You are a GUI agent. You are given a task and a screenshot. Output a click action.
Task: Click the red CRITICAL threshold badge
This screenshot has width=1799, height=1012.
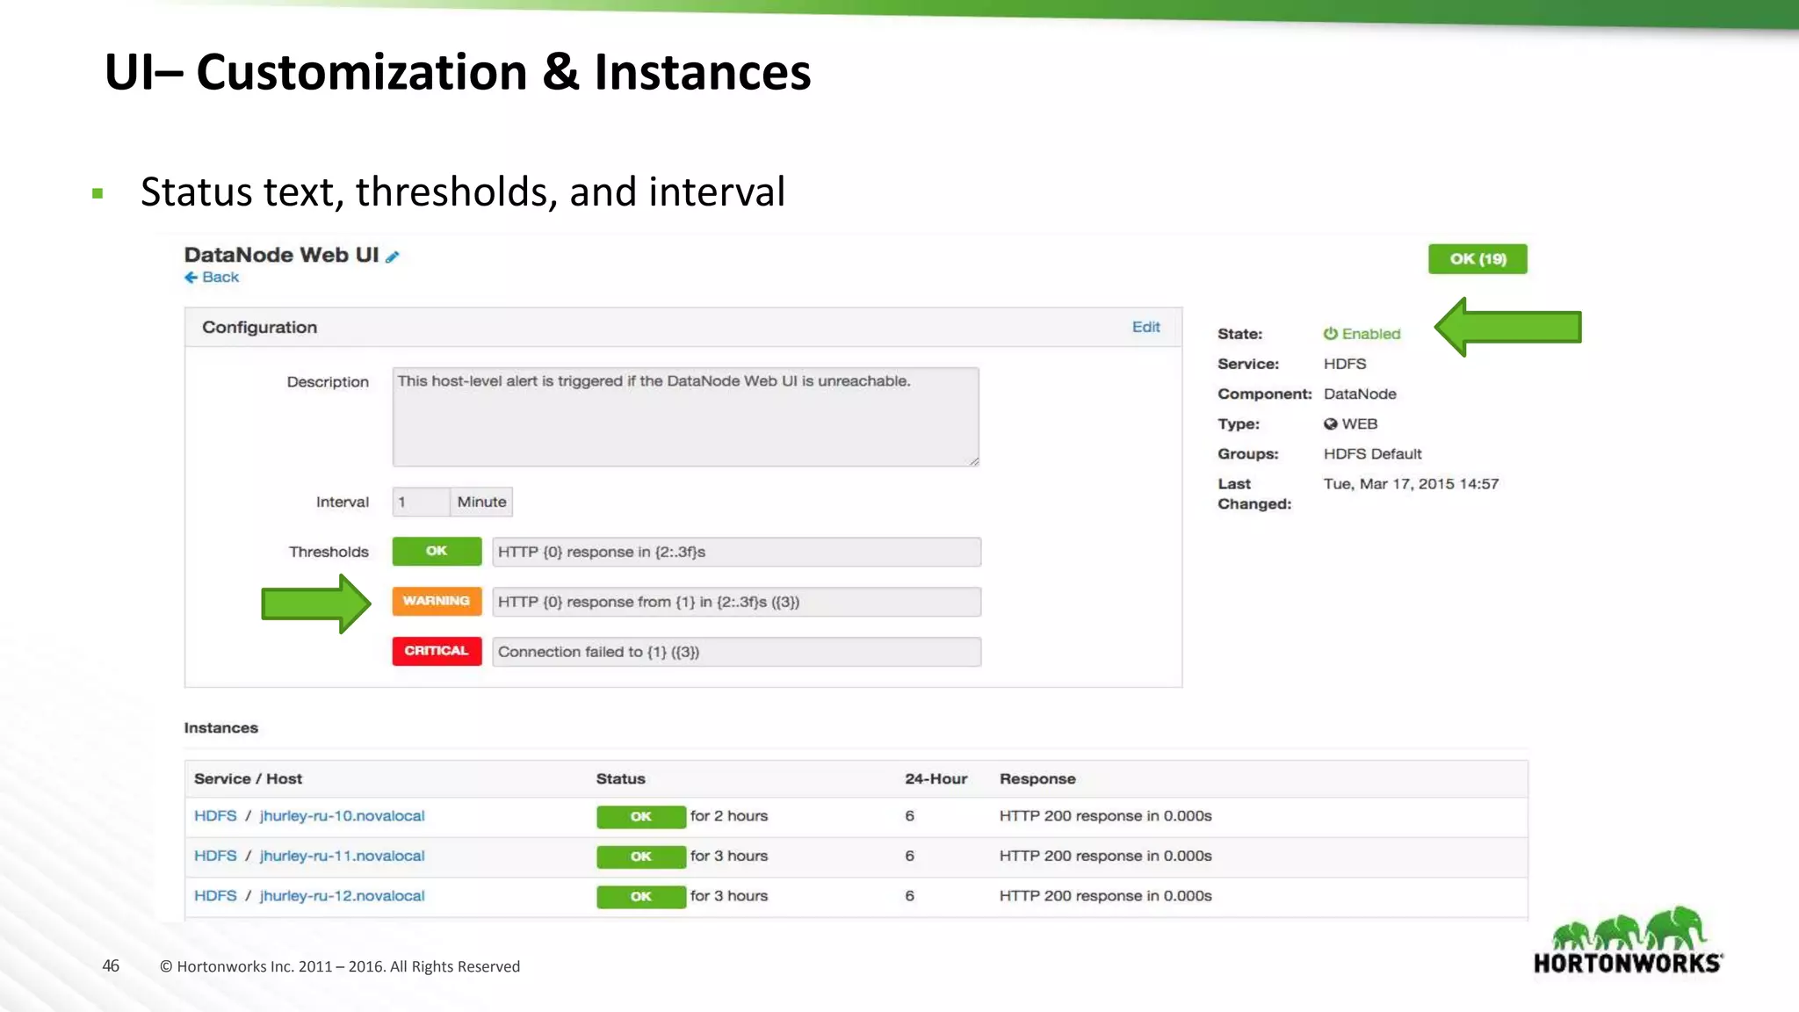[437, 652]
